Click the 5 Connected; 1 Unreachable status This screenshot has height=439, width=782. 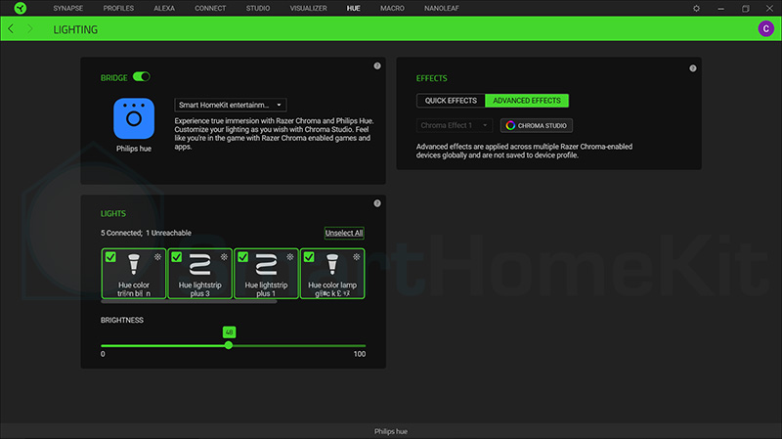(146, 233)
